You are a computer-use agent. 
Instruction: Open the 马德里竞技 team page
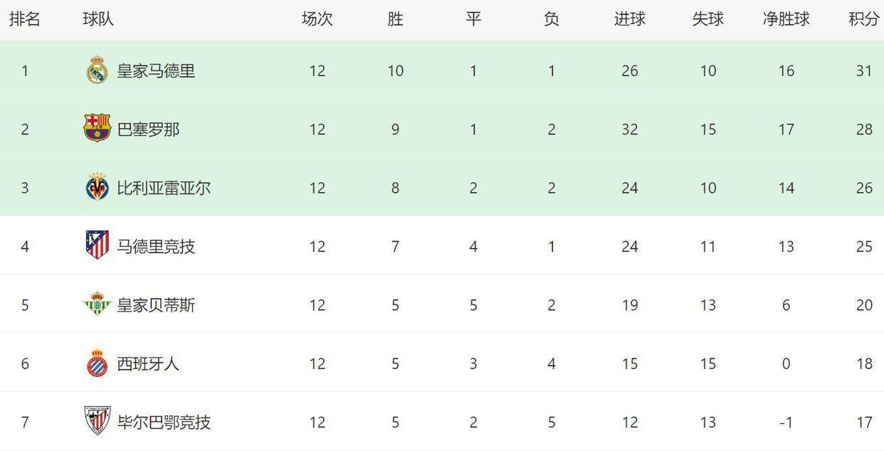[x=156, y=247]
